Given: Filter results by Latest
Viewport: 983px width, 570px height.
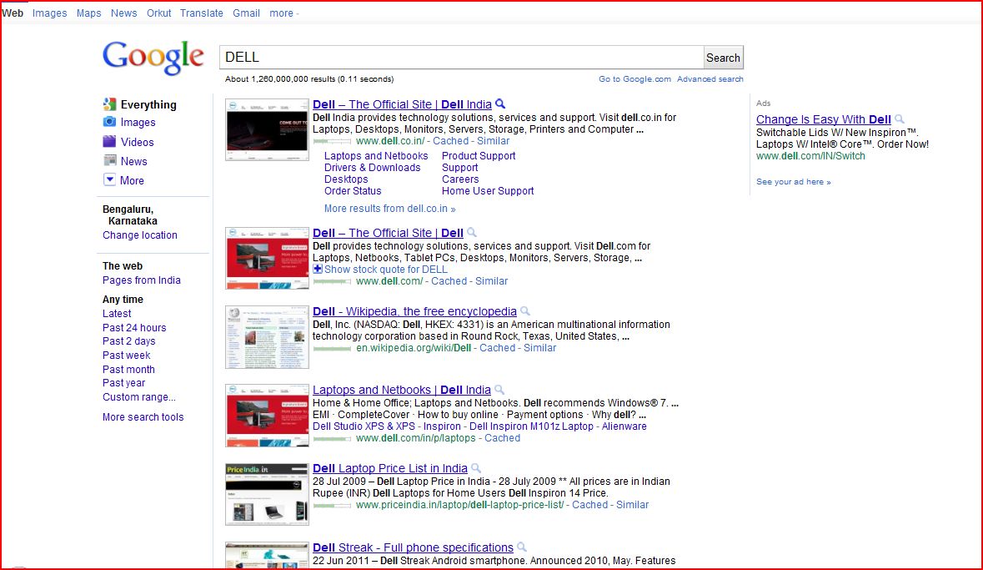Looking at the screenshot, I should (x=117, y=313).
